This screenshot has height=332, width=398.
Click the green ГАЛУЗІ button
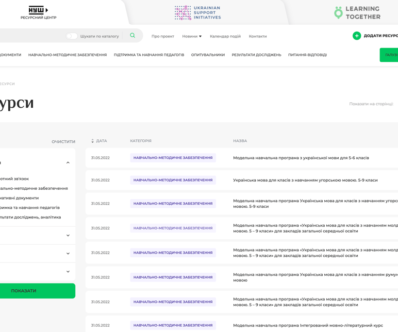pos(389,55)
